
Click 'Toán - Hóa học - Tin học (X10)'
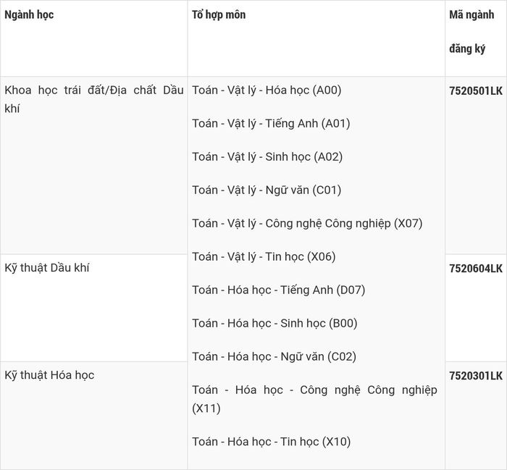pos(272,442)
